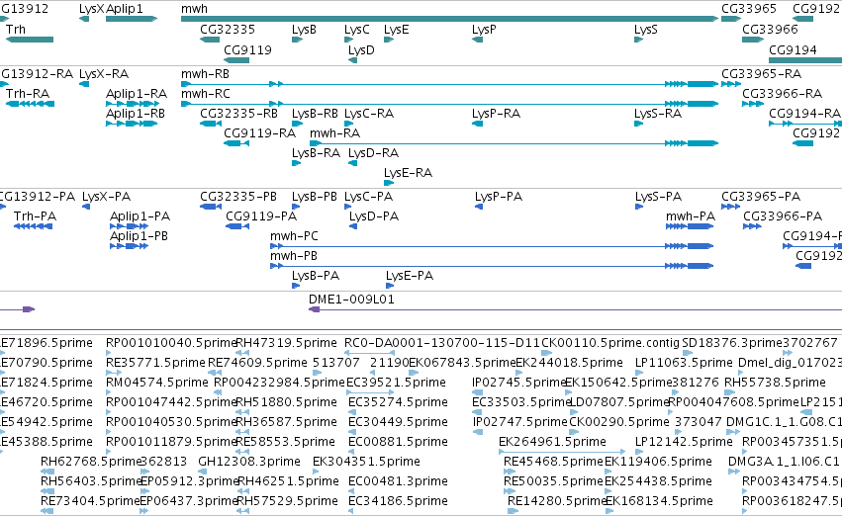This screenshot has height=516, width=842.
Task: Click the LysB-RA transcript label
Action: (316, 153)
